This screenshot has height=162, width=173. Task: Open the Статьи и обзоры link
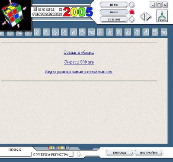pos(79,52)
